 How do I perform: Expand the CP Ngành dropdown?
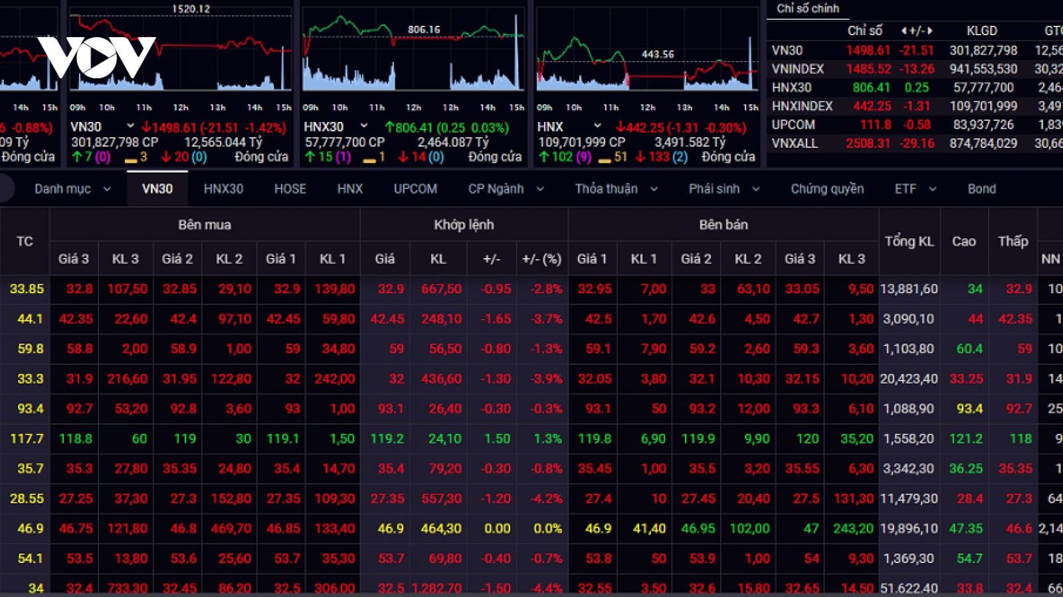tap(540, 189)
